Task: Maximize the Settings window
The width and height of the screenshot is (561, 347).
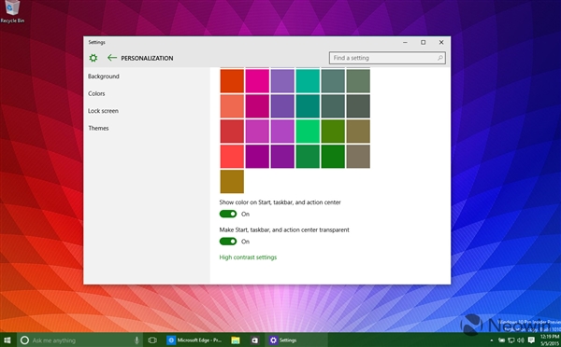Action: tap(423, 42)
